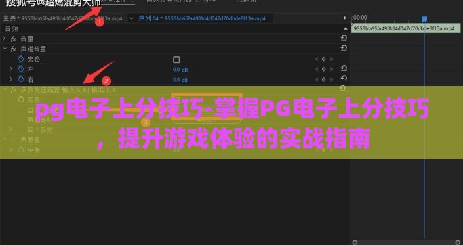Viewport: 463px width, 245px height.
Task: Go to previous keyframe on 右 row
Action: click(317, 79)
